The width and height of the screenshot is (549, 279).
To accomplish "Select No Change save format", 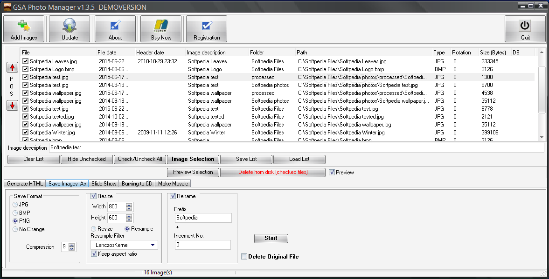I will [x=15, y=229].
